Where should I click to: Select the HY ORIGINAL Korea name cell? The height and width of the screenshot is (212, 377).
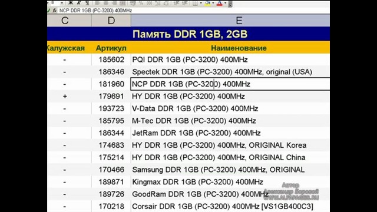[x=230, y=145]
